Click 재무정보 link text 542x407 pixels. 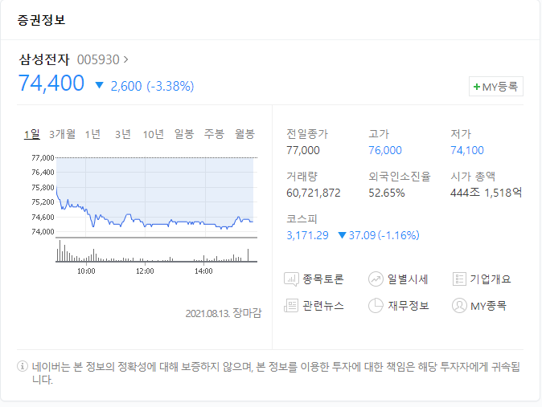(x=409, y=306)
